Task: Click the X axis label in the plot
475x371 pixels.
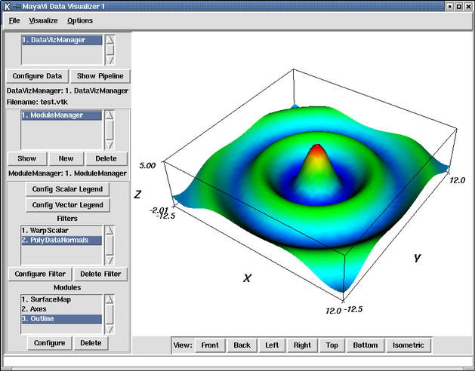Action: click(x=247, y=278)
